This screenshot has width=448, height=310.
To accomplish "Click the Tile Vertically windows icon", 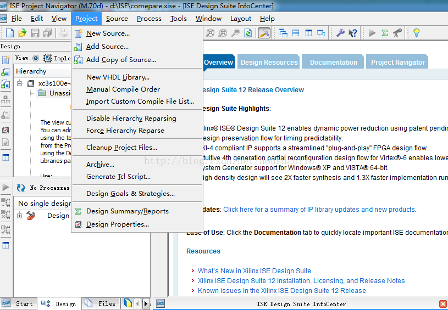I will (308, 33).
